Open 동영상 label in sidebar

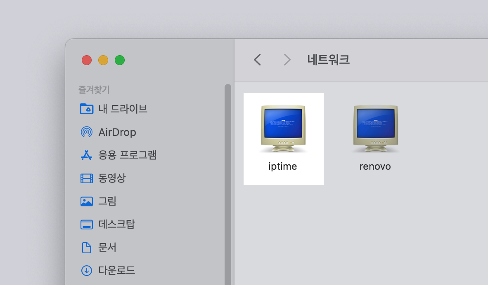[x=112, y=178]
